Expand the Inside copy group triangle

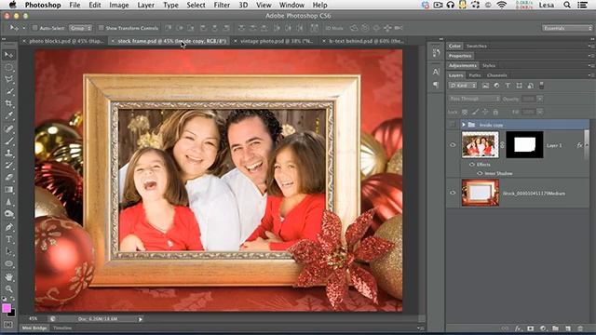point(464,125)
